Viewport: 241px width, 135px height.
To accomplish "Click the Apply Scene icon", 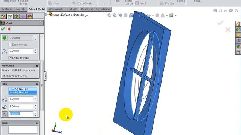I will (x=163, y=15).
